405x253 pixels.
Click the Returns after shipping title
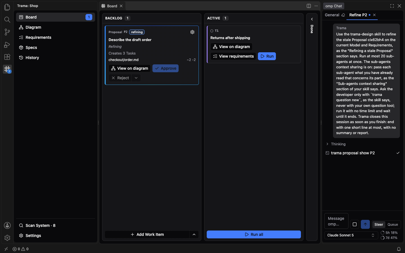point(230,38)
